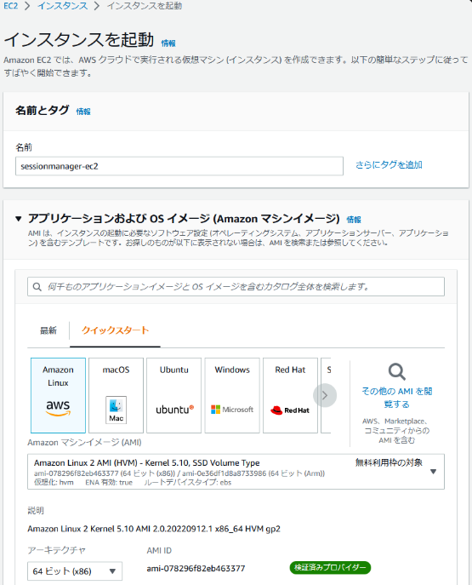Select the Amazon Linux AMI tile

click(58, 395)
